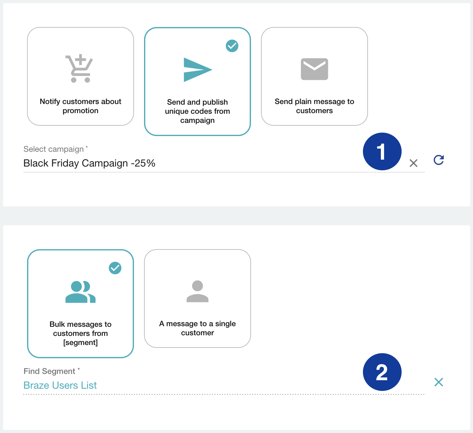Image resolution: width=473 pixels, height=433 pixels.
Task: Click the teal group users icon
Action: coord(80,292)
